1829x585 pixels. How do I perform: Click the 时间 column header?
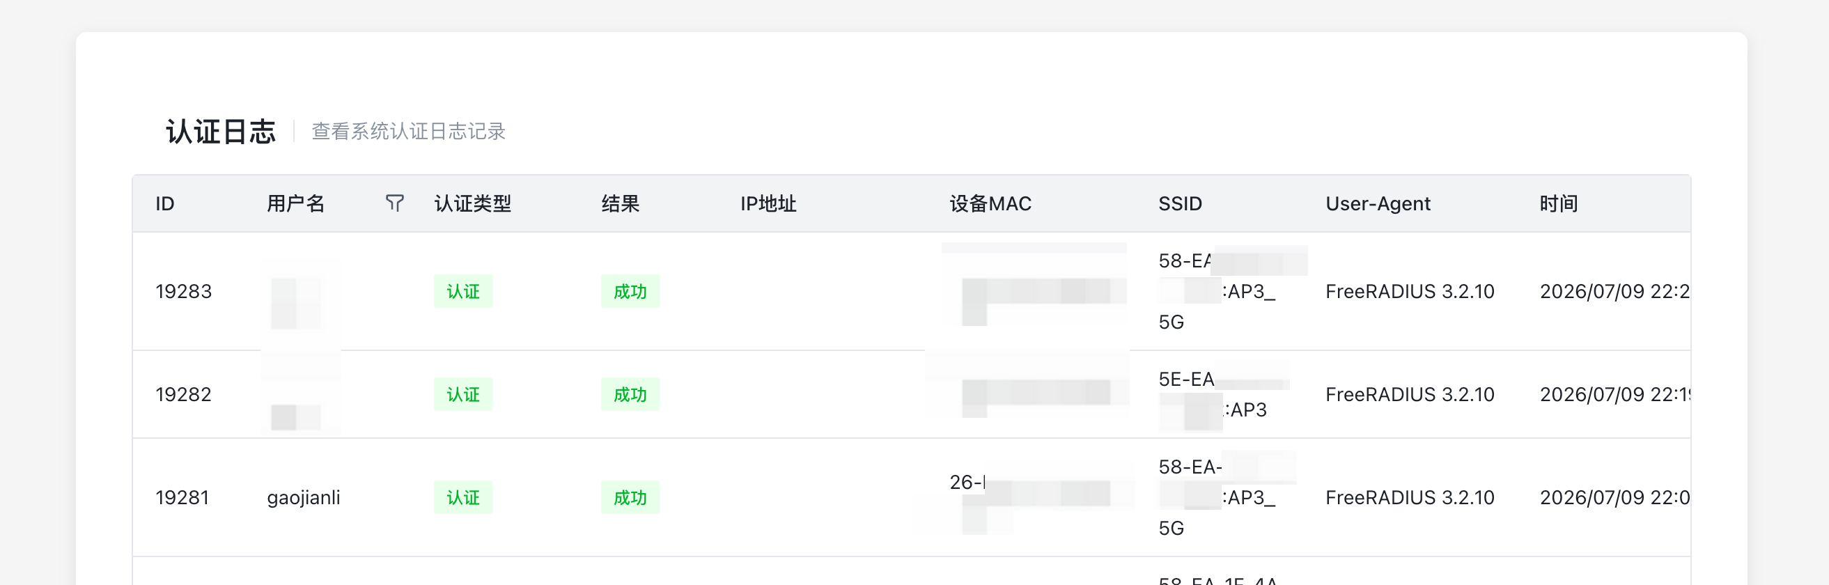(x=1559, y=204)
